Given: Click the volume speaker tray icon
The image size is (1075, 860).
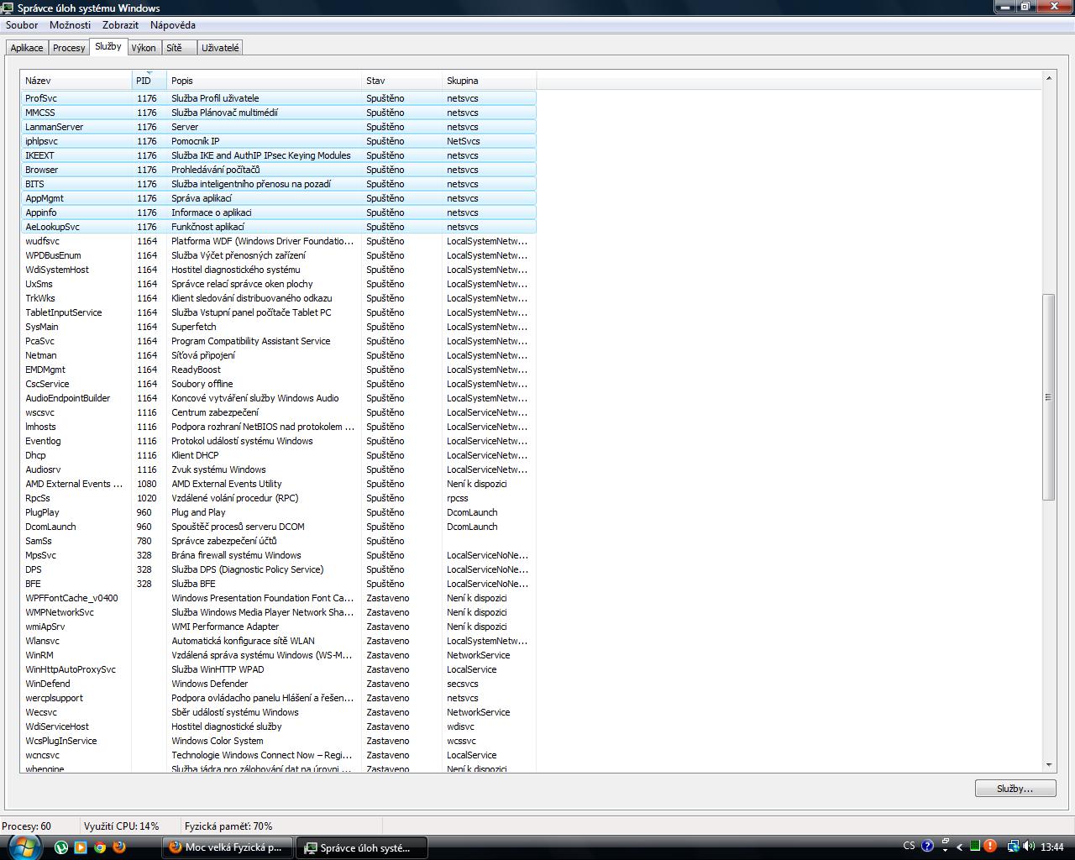Looking at the screenshot, I should pos(1029,847).
